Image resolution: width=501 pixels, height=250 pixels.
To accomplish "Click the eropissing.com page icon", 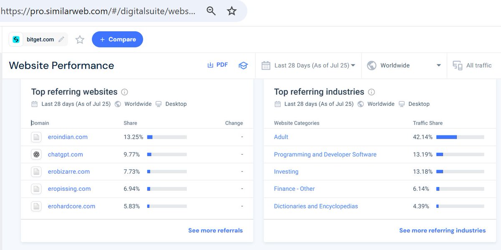I will (36, 189).
